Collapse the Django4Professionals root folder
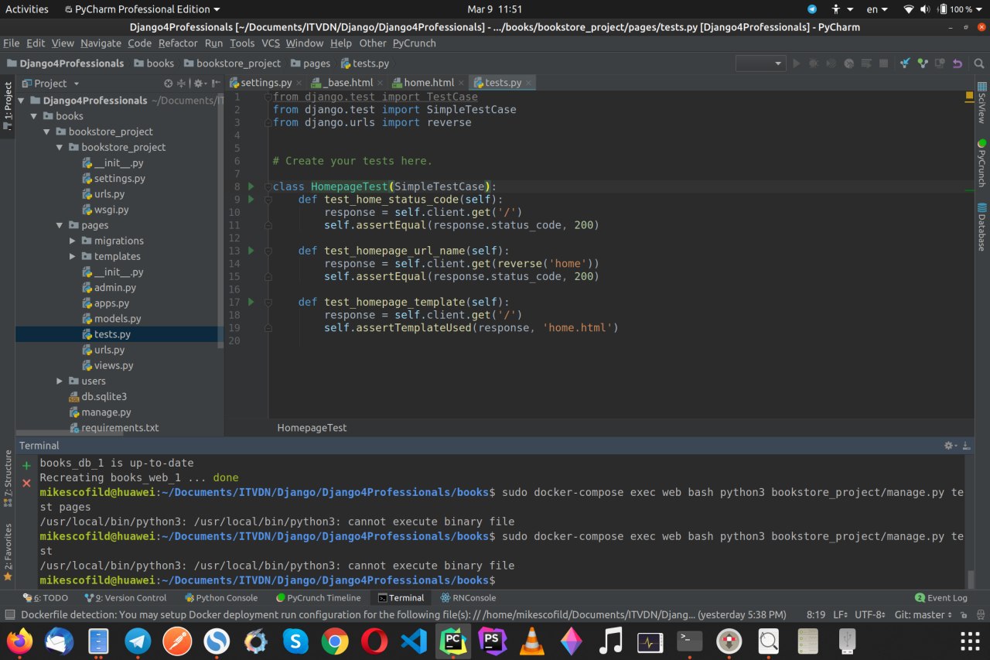Screen dimensions: 990x660 click(x=22, y=101)
